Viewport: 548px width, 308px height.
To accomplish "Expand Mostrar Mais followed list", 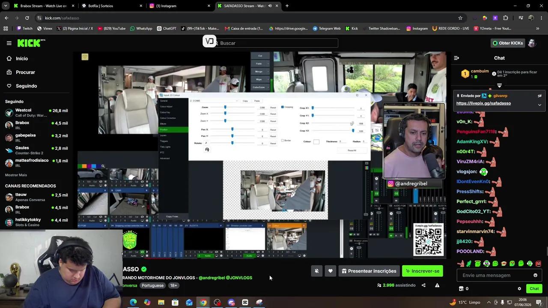I will click(16, 175).
